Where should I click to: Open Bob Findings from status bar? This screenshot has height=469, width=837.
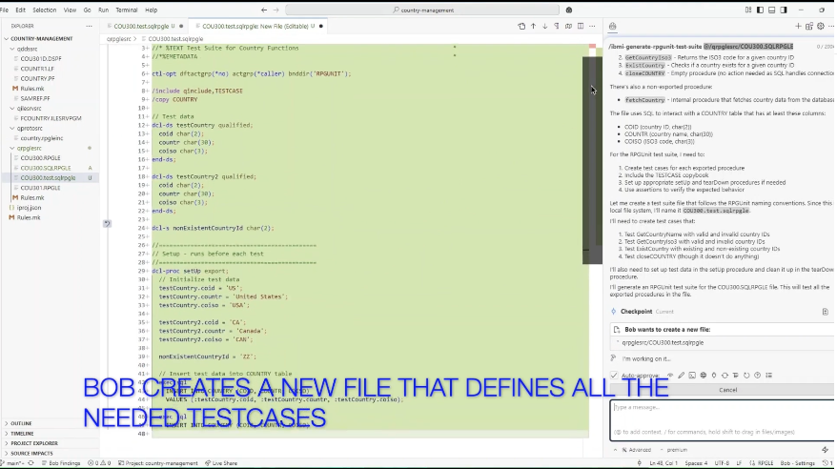[61, 463]
